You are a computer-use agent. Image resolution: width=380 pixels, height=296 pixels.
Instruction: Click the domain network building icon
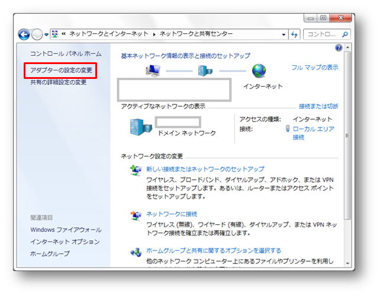[x=141, y=127]
